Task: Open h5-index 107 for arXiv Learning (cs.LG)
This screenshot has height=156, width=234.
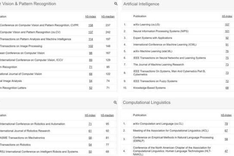Action: [227, 24]
